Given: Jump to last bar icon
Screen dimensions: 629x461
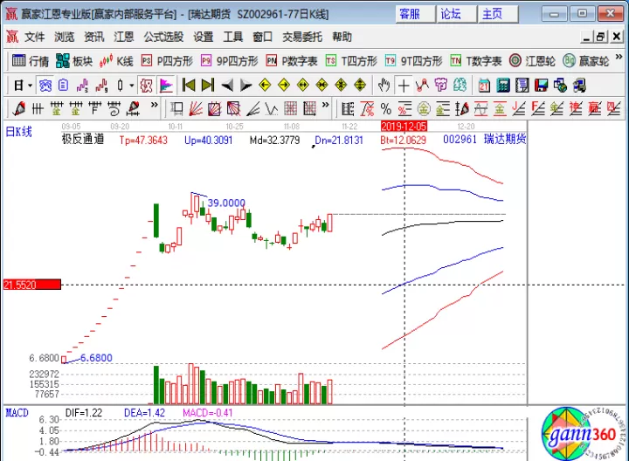Looking at the screenshot, I should click(207, 85).
